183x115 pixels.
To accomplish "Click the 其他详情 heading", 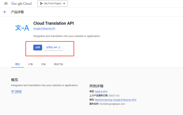I will [96, 86].
